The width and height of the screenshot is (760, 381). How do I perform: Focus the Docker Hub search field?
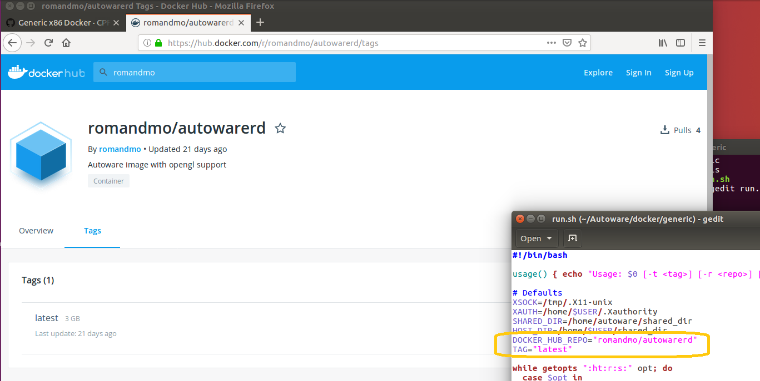(x=195, y=72)
